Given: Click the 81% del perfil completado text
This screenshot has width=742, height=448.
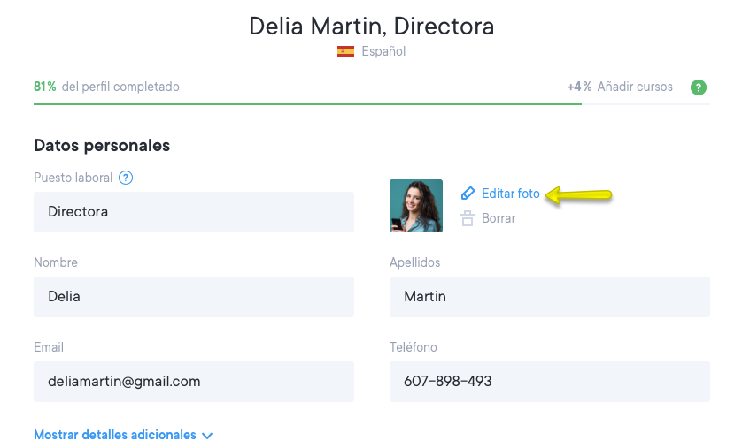Looking at the screenshot, I should (x=106, y=87).
